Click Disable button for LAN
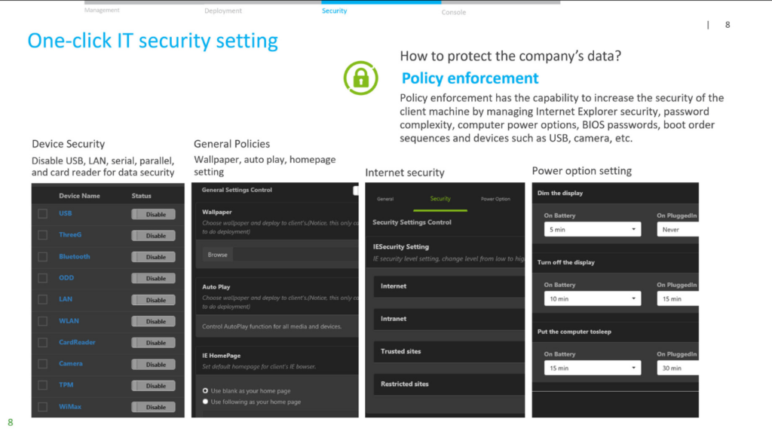The width and height of the screenshot is (772, 434). click(x=153, y=300)
